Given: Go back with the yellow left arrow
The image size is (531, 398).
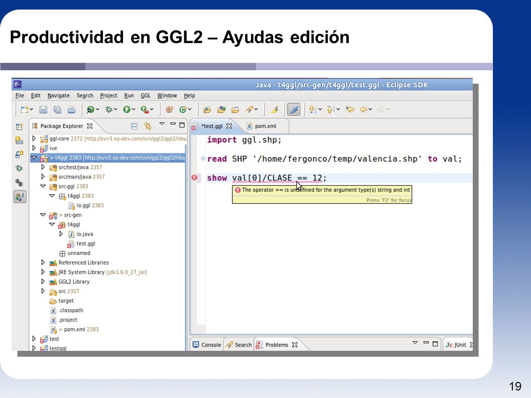Looking at the screenshot, I should (363, 109).
